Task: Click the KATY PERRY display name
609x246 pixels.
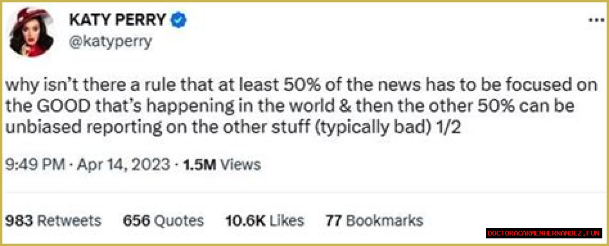Action: pos(118,20)
